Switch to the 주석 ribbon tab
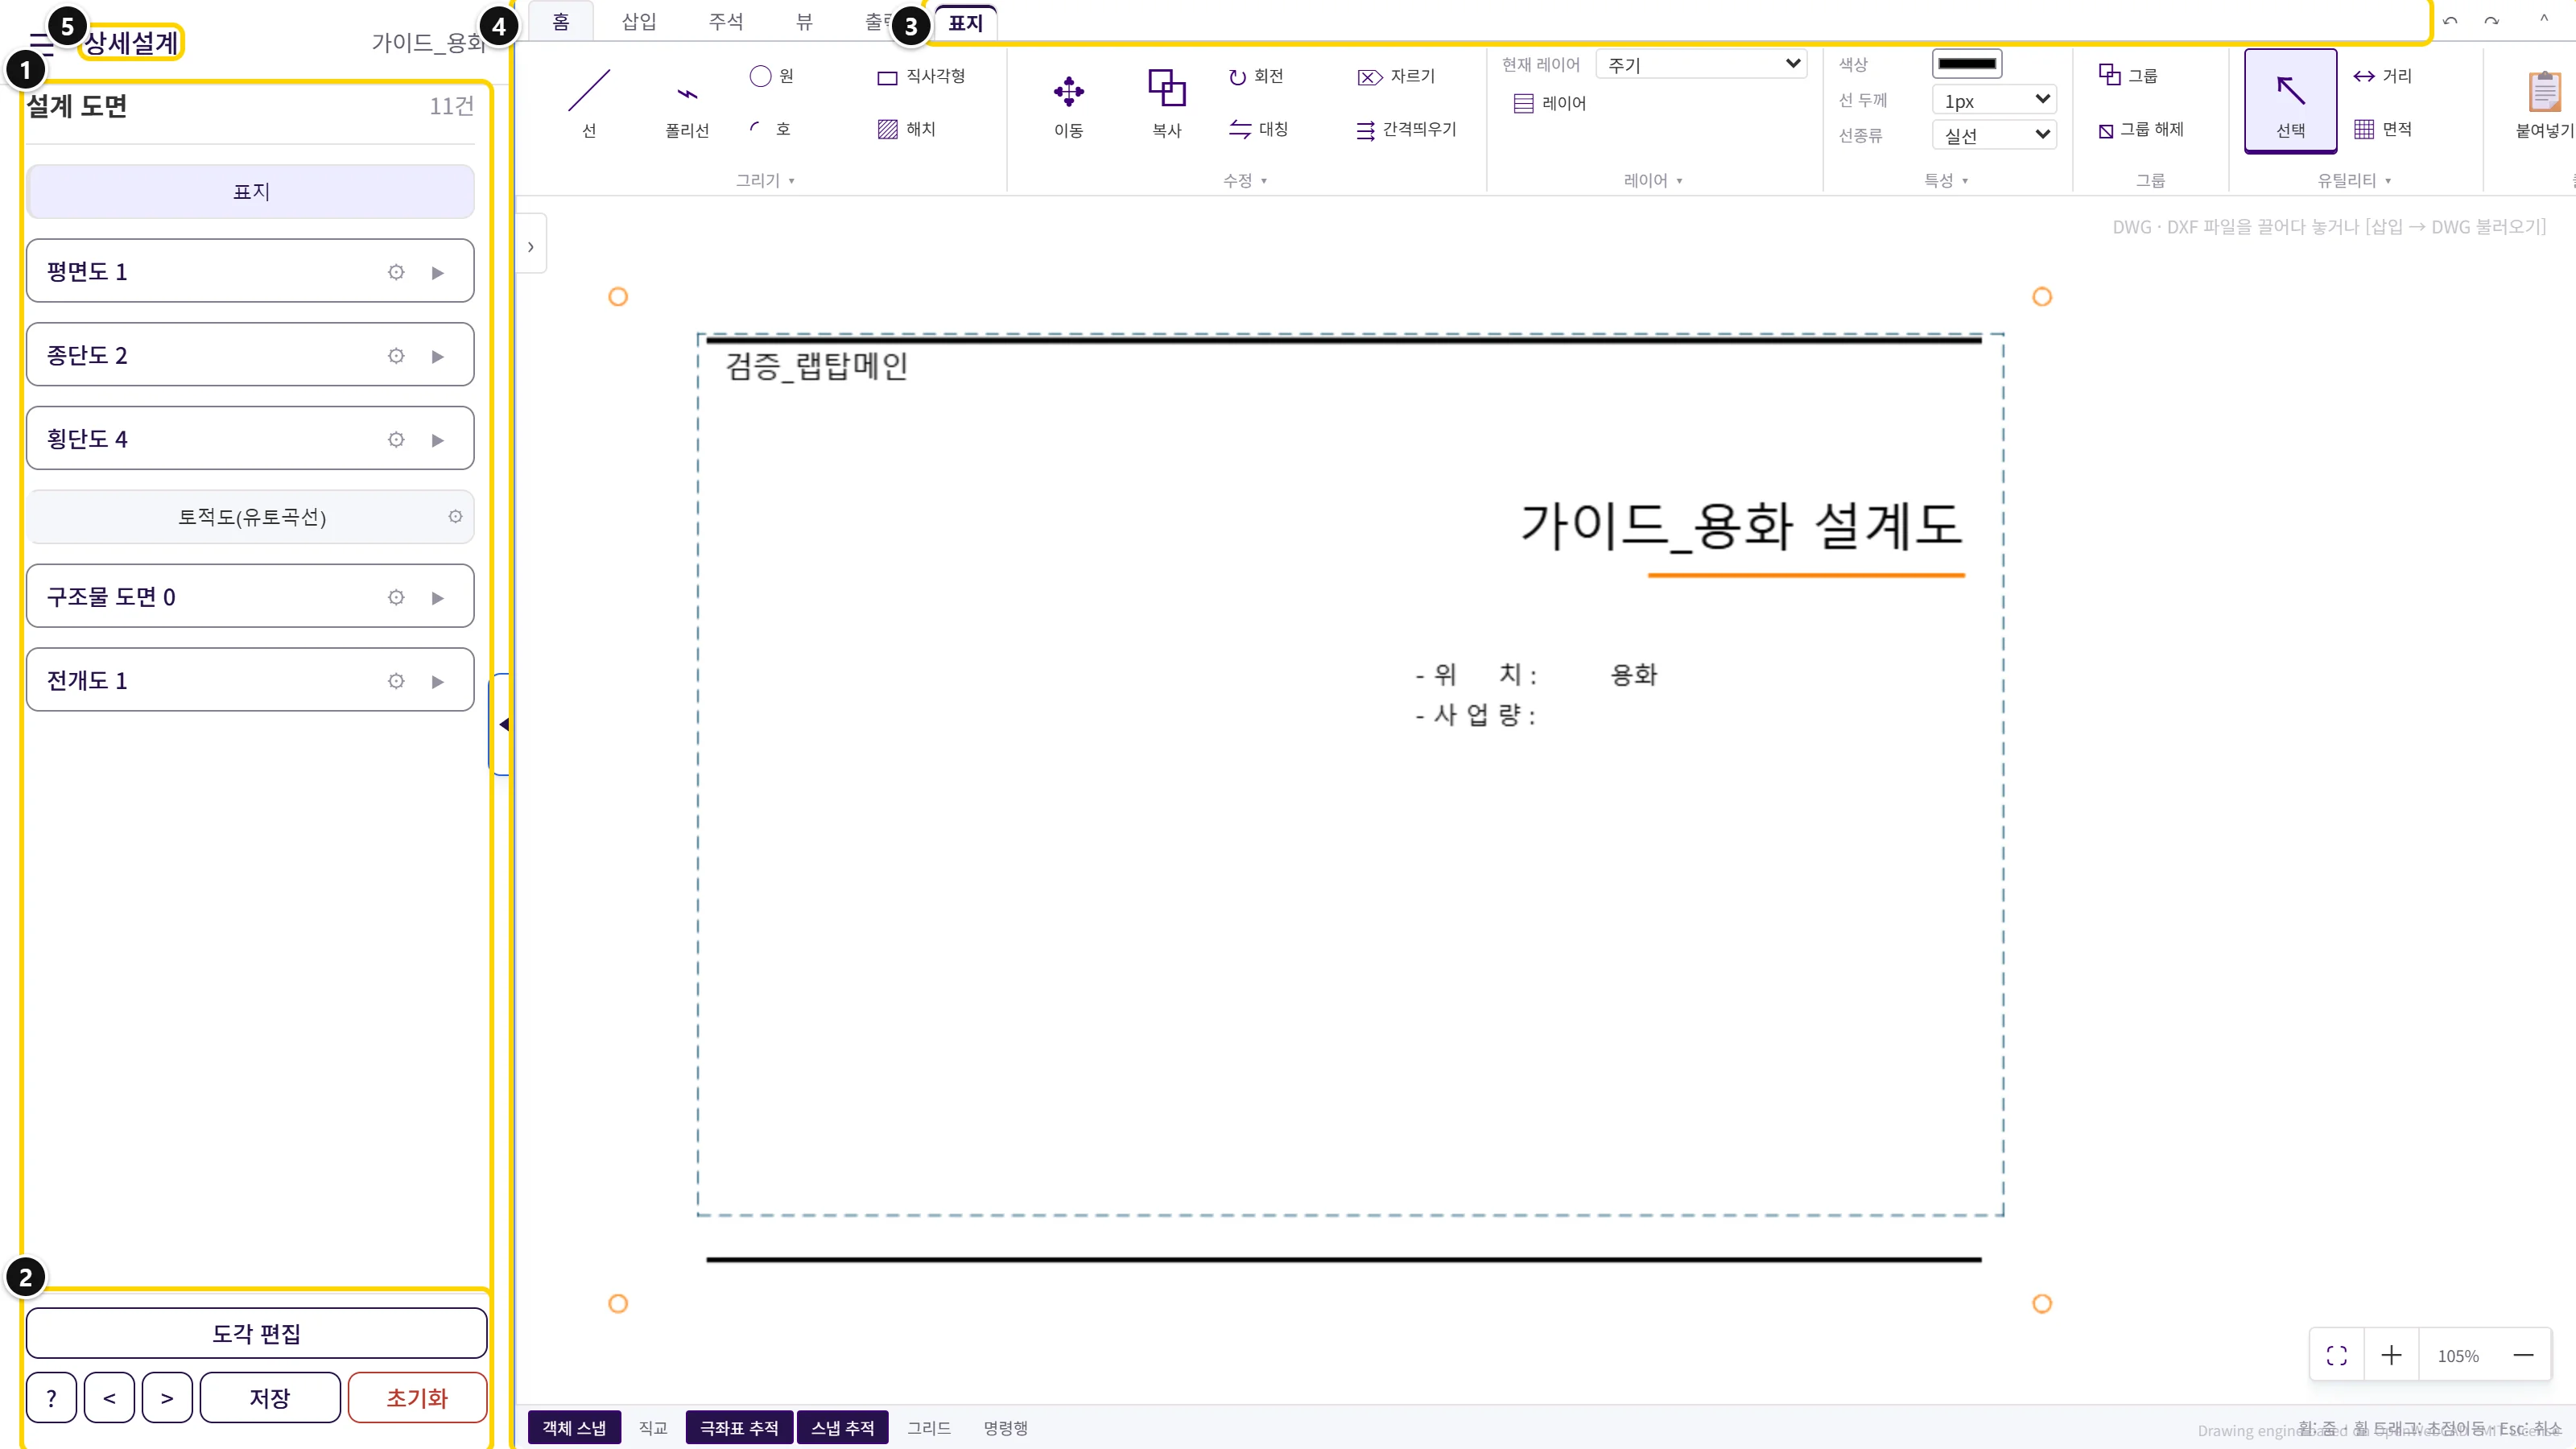The width and height of the screenshot is (2576, 1449). pos(726,21)
